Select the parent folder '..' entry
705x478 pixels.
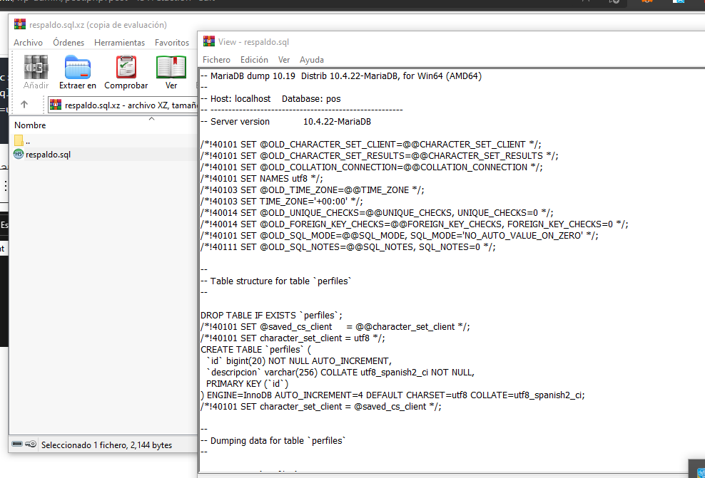(27, 140)
